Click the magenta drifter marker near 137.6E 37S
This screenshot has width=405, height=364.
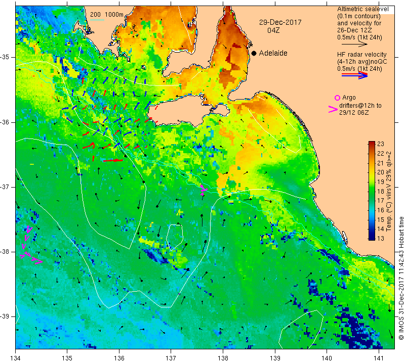204,190
